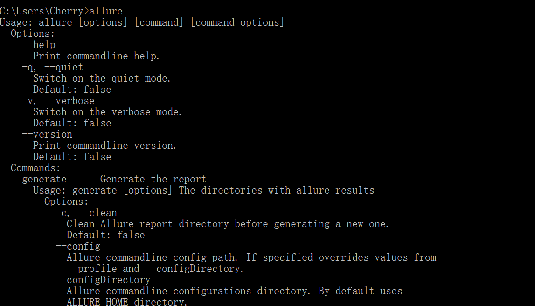The width and height of the screenshot is (535, 306).
Task: Click "Print commandline version." description text
Action: pyautogui.click(x=104, y=145)
